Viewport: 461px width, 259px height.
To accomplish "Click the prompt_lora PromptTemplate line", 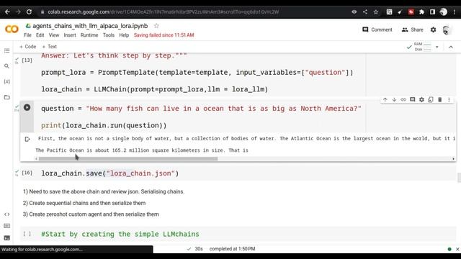I will tap(197, 73).
